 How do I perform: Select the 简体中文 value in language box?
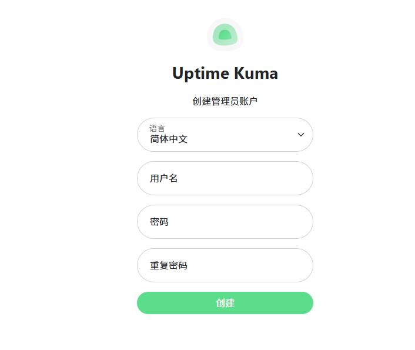[169, 139]
